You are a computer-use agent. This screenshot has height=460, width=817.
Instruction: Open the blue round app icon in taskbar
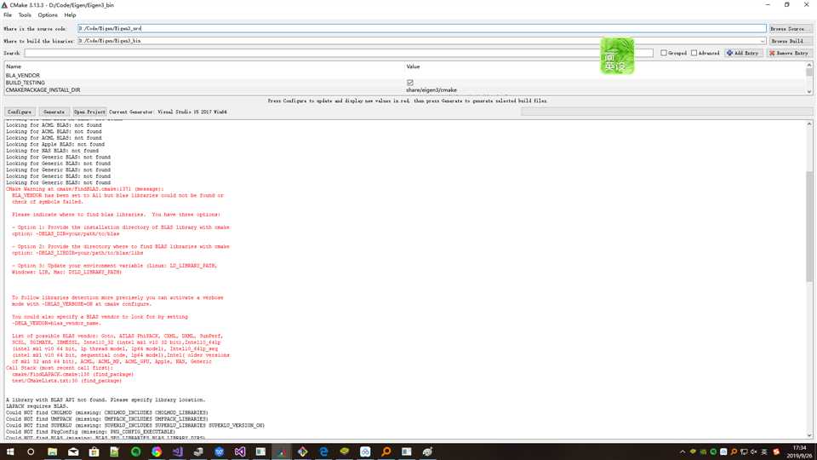coord(219,451)
